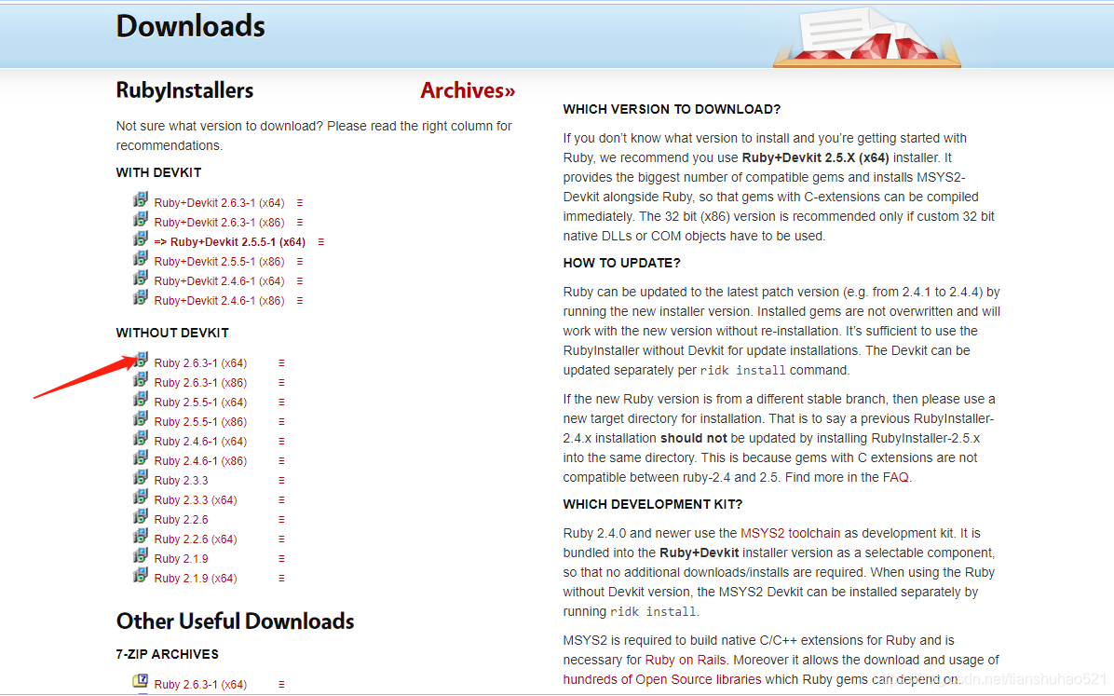Click installer icon beside Ruby 2.2.6 (x64)
Screen dimensions: 1114x696
coord(141,536)
